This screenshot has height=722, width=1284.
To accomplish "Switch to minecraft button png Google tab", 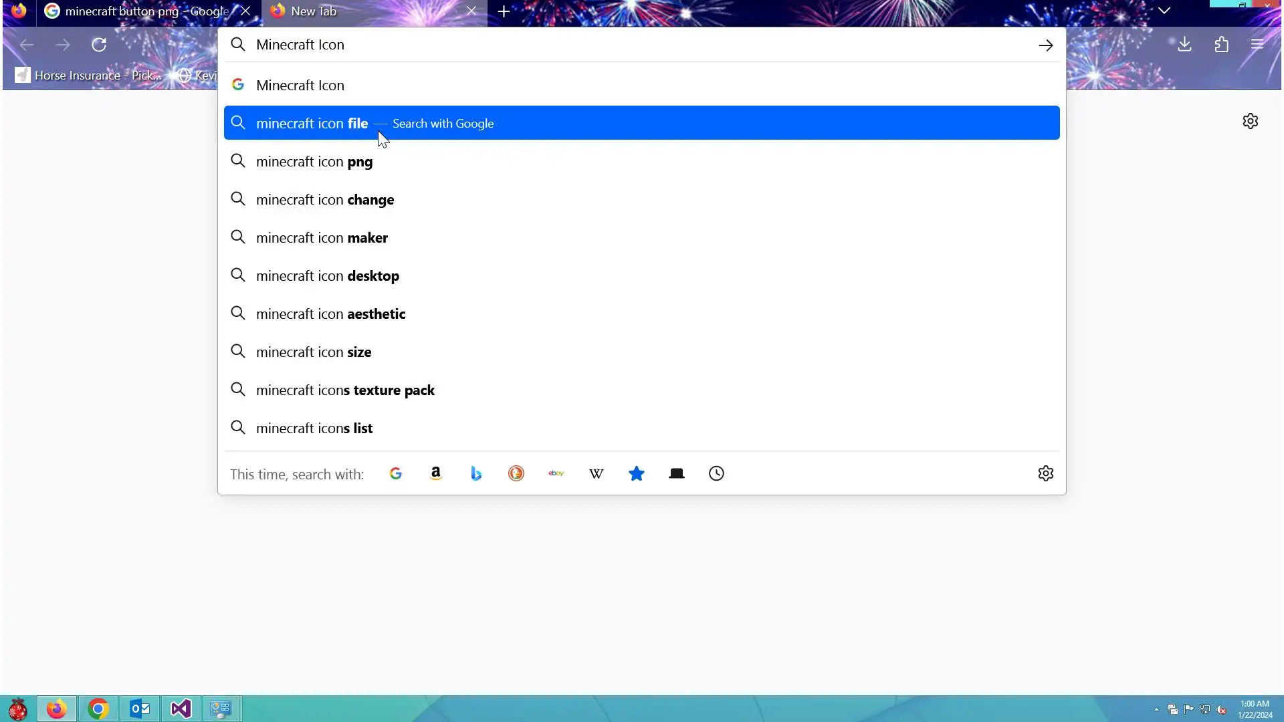I will (146, 11).
